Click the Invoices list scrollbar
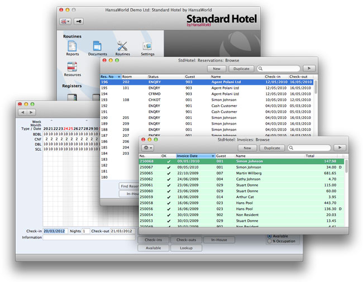 click(346, 166)
